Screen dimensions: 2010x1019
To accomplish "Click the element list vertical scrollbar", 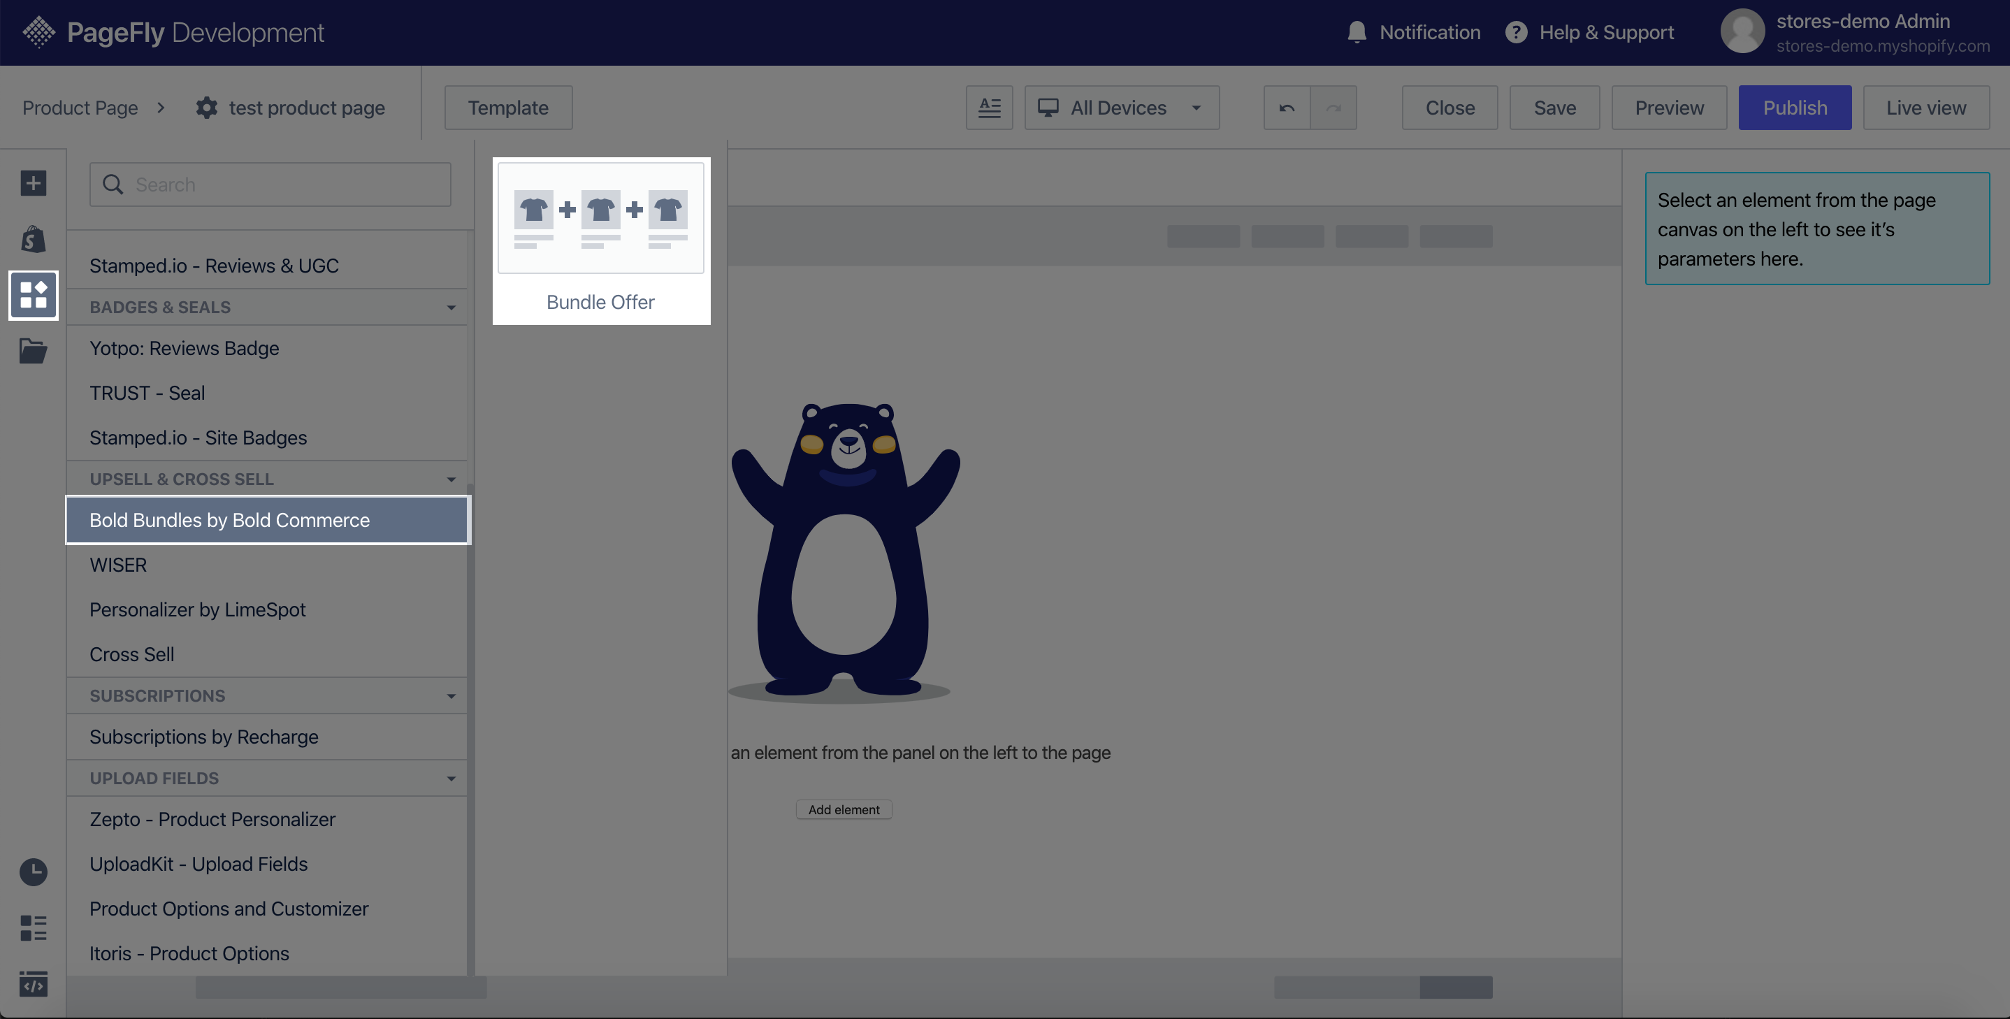I will (x=470, y=730).
